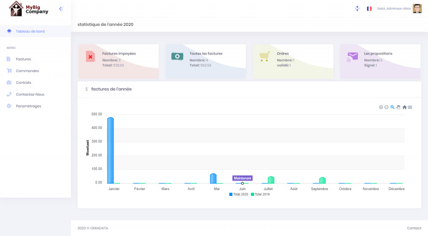Click the Contact footer link
This screenshot has height=236, width=428.
coord(414,228)
